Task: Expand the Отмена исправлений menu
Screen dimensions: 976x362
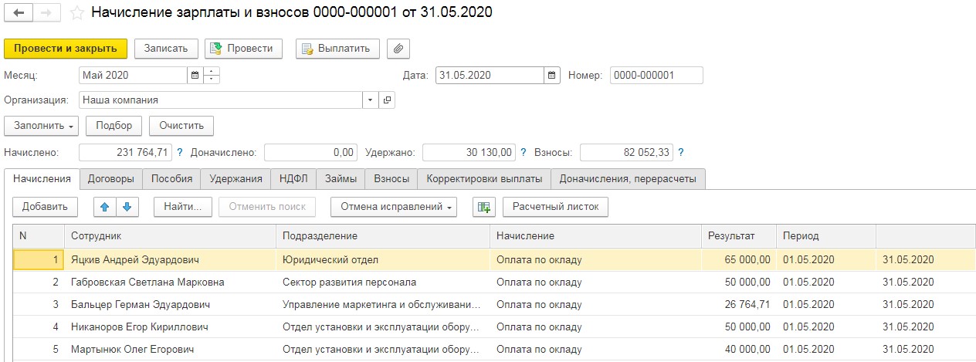Action: [x=393, y=207]
